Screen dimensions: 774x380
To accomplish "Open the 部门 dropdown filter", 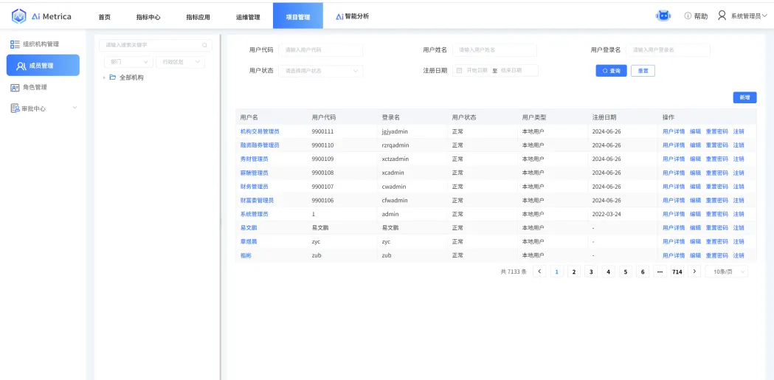I will pos(128,62).
